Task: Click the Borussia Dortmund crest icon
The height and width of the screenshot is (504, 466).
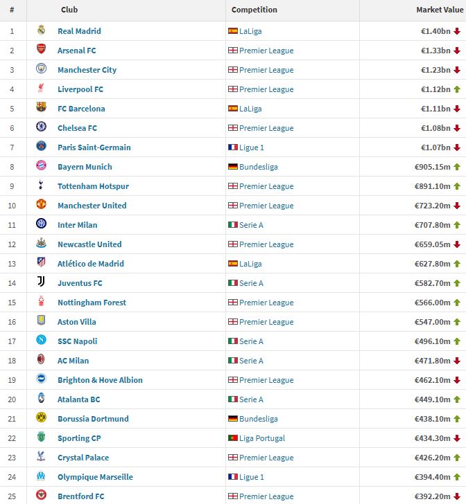Action: coord(41,418)
